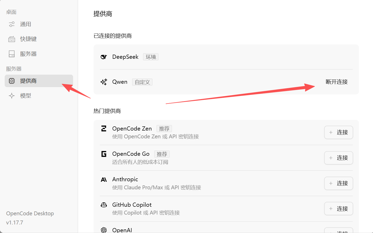Screen dimensions: 373x233
Task: Click the DeepSeek whale logo
Action: (104, 57)
